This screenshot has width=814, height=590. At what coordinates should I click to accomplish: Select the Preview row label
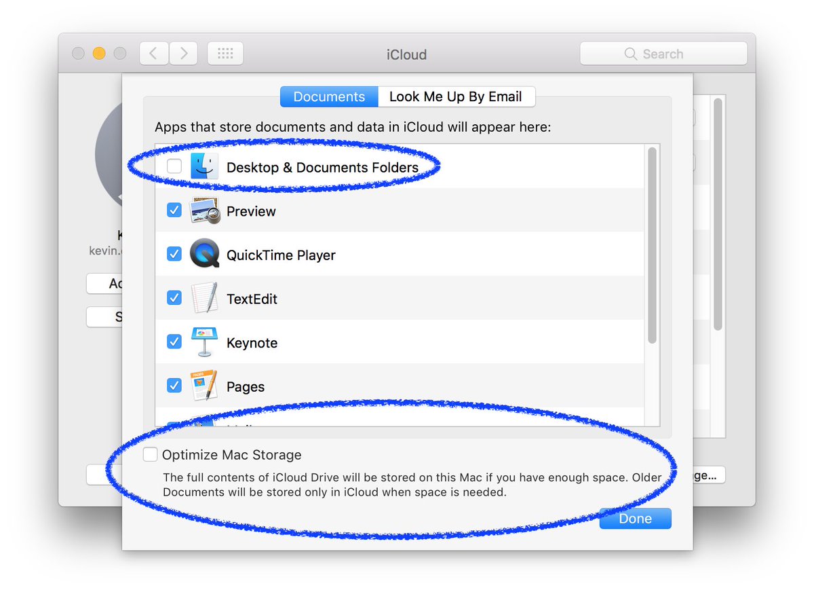tap(251, 211)
